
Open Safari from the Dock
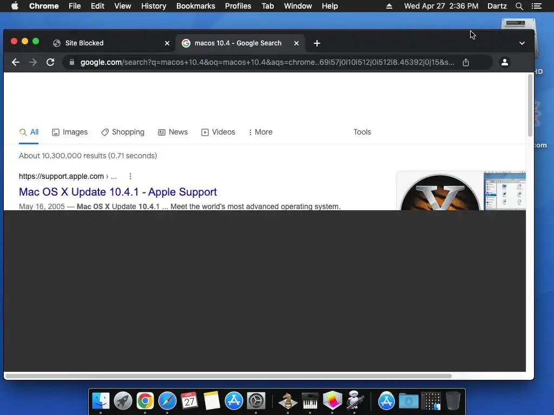pos(167,400)
